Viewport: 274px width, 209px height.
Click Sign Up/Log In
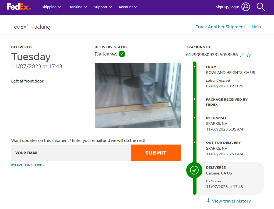click(227, 7)
